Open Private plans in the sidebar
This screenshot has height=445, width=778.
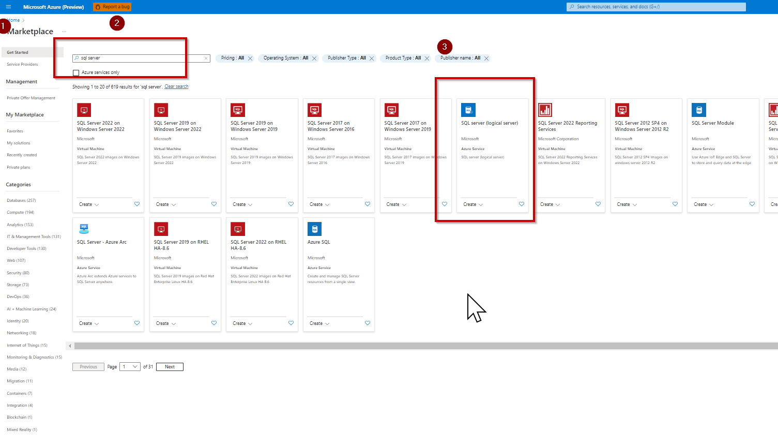tap(19, 167)
